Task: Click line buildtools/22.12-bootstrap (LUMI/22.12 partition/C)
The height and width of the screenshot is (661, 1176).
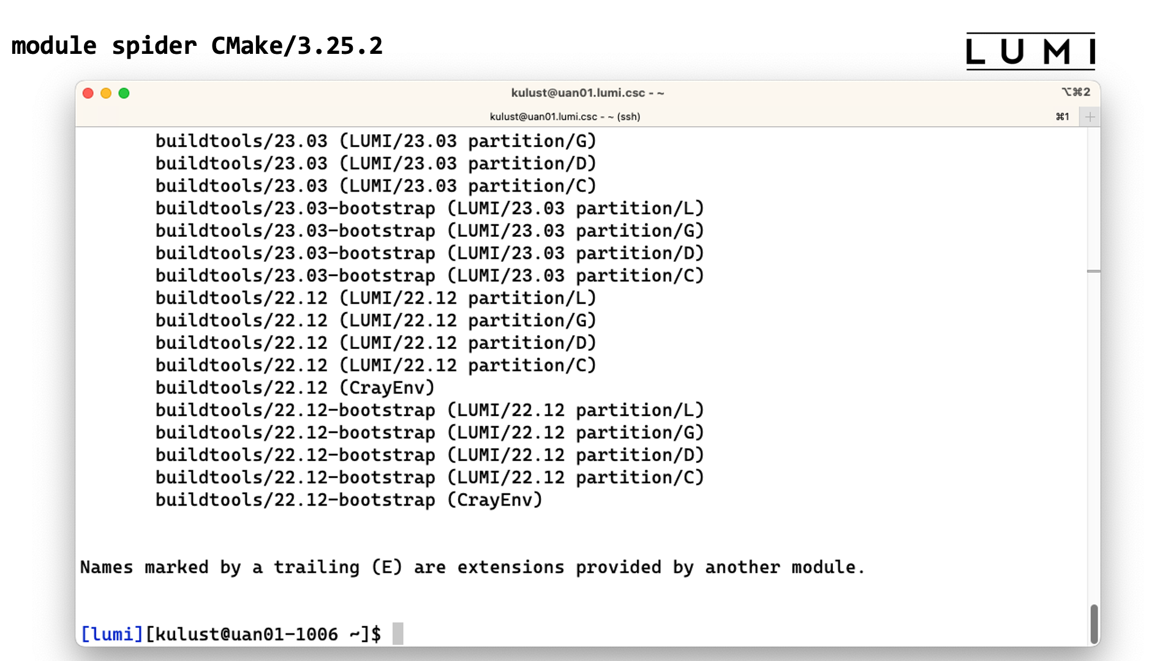Action: (429, 478)
